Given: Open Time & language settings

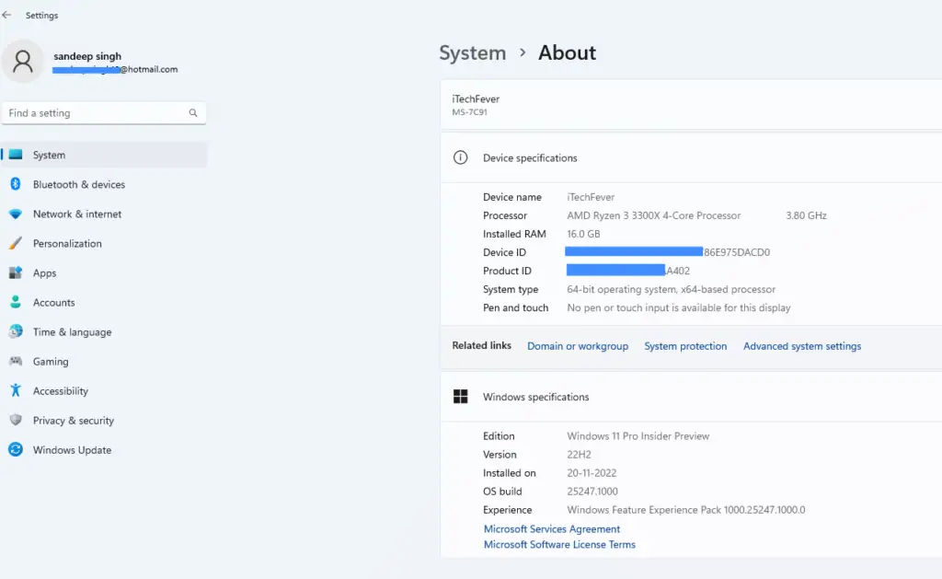Looking at the screenshot, I should coord(105,331).
